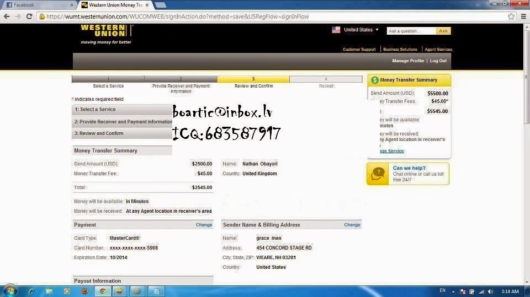Open Windows Media Player from the taskbar
530x297 pixels.
tap(67, 291)
